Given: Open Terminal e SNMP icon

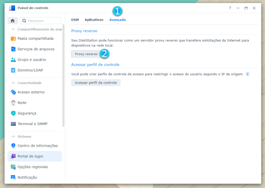Looking at the screenshot, I should (x=13, y=124).
